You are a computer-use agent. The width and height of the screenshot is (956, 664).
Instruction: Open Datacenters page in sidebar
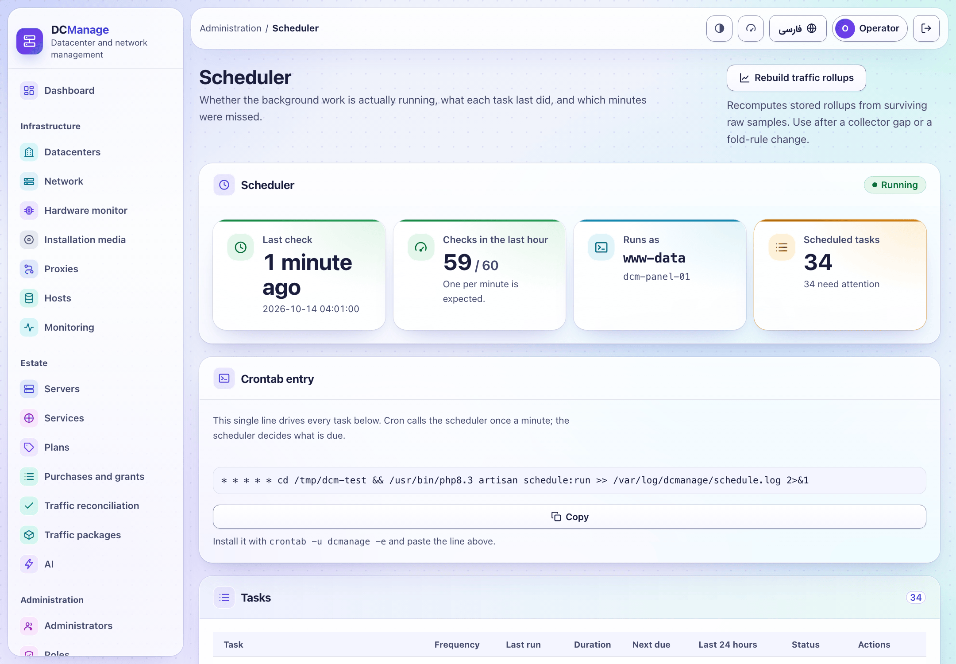click(96, 152)
